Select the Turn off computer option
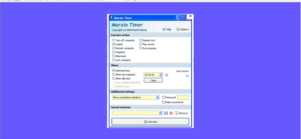 tap(114, 40)
